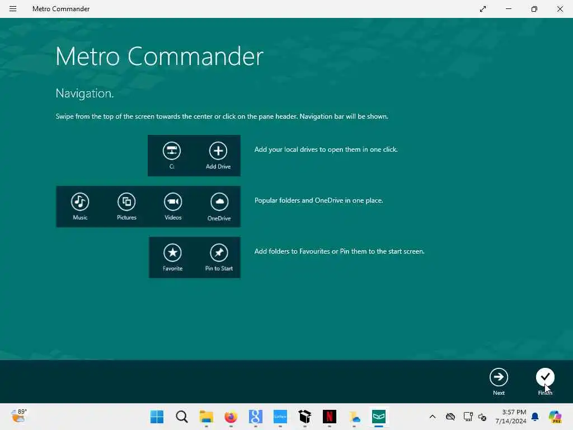Viewport: 573px width, 430px height.
Task: Click the 'Metro Commander' large title
Action: (x=159, y=57)
